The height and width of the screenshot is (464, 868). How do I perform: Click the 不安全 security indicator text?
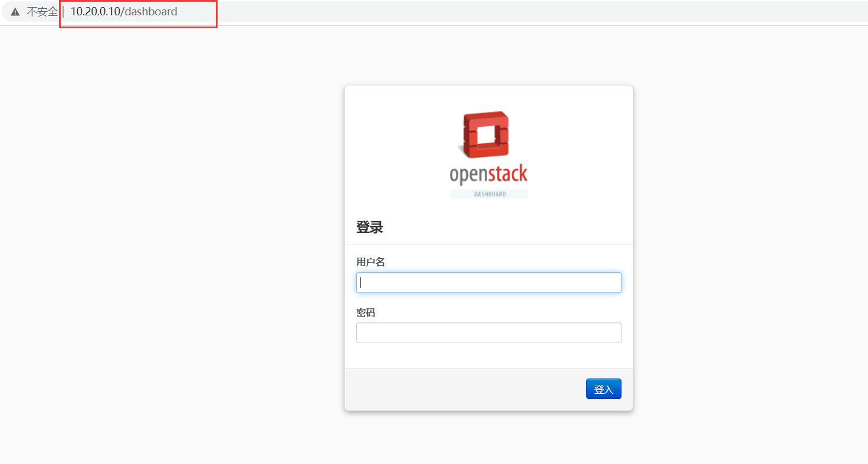pos(42,12)
